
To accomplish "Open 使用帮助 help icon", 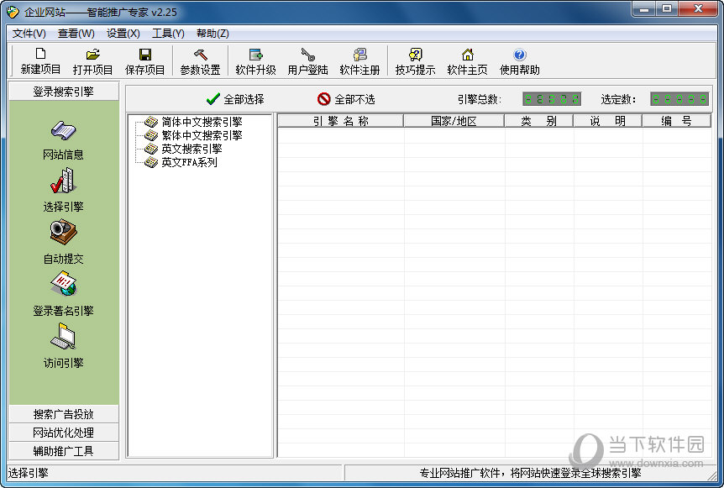I will pyautogui.click(x=519, y=55).
